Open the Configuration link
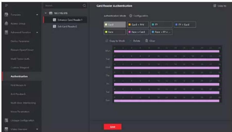The width and height of the screenshot is (232, 132). (141, 16)
